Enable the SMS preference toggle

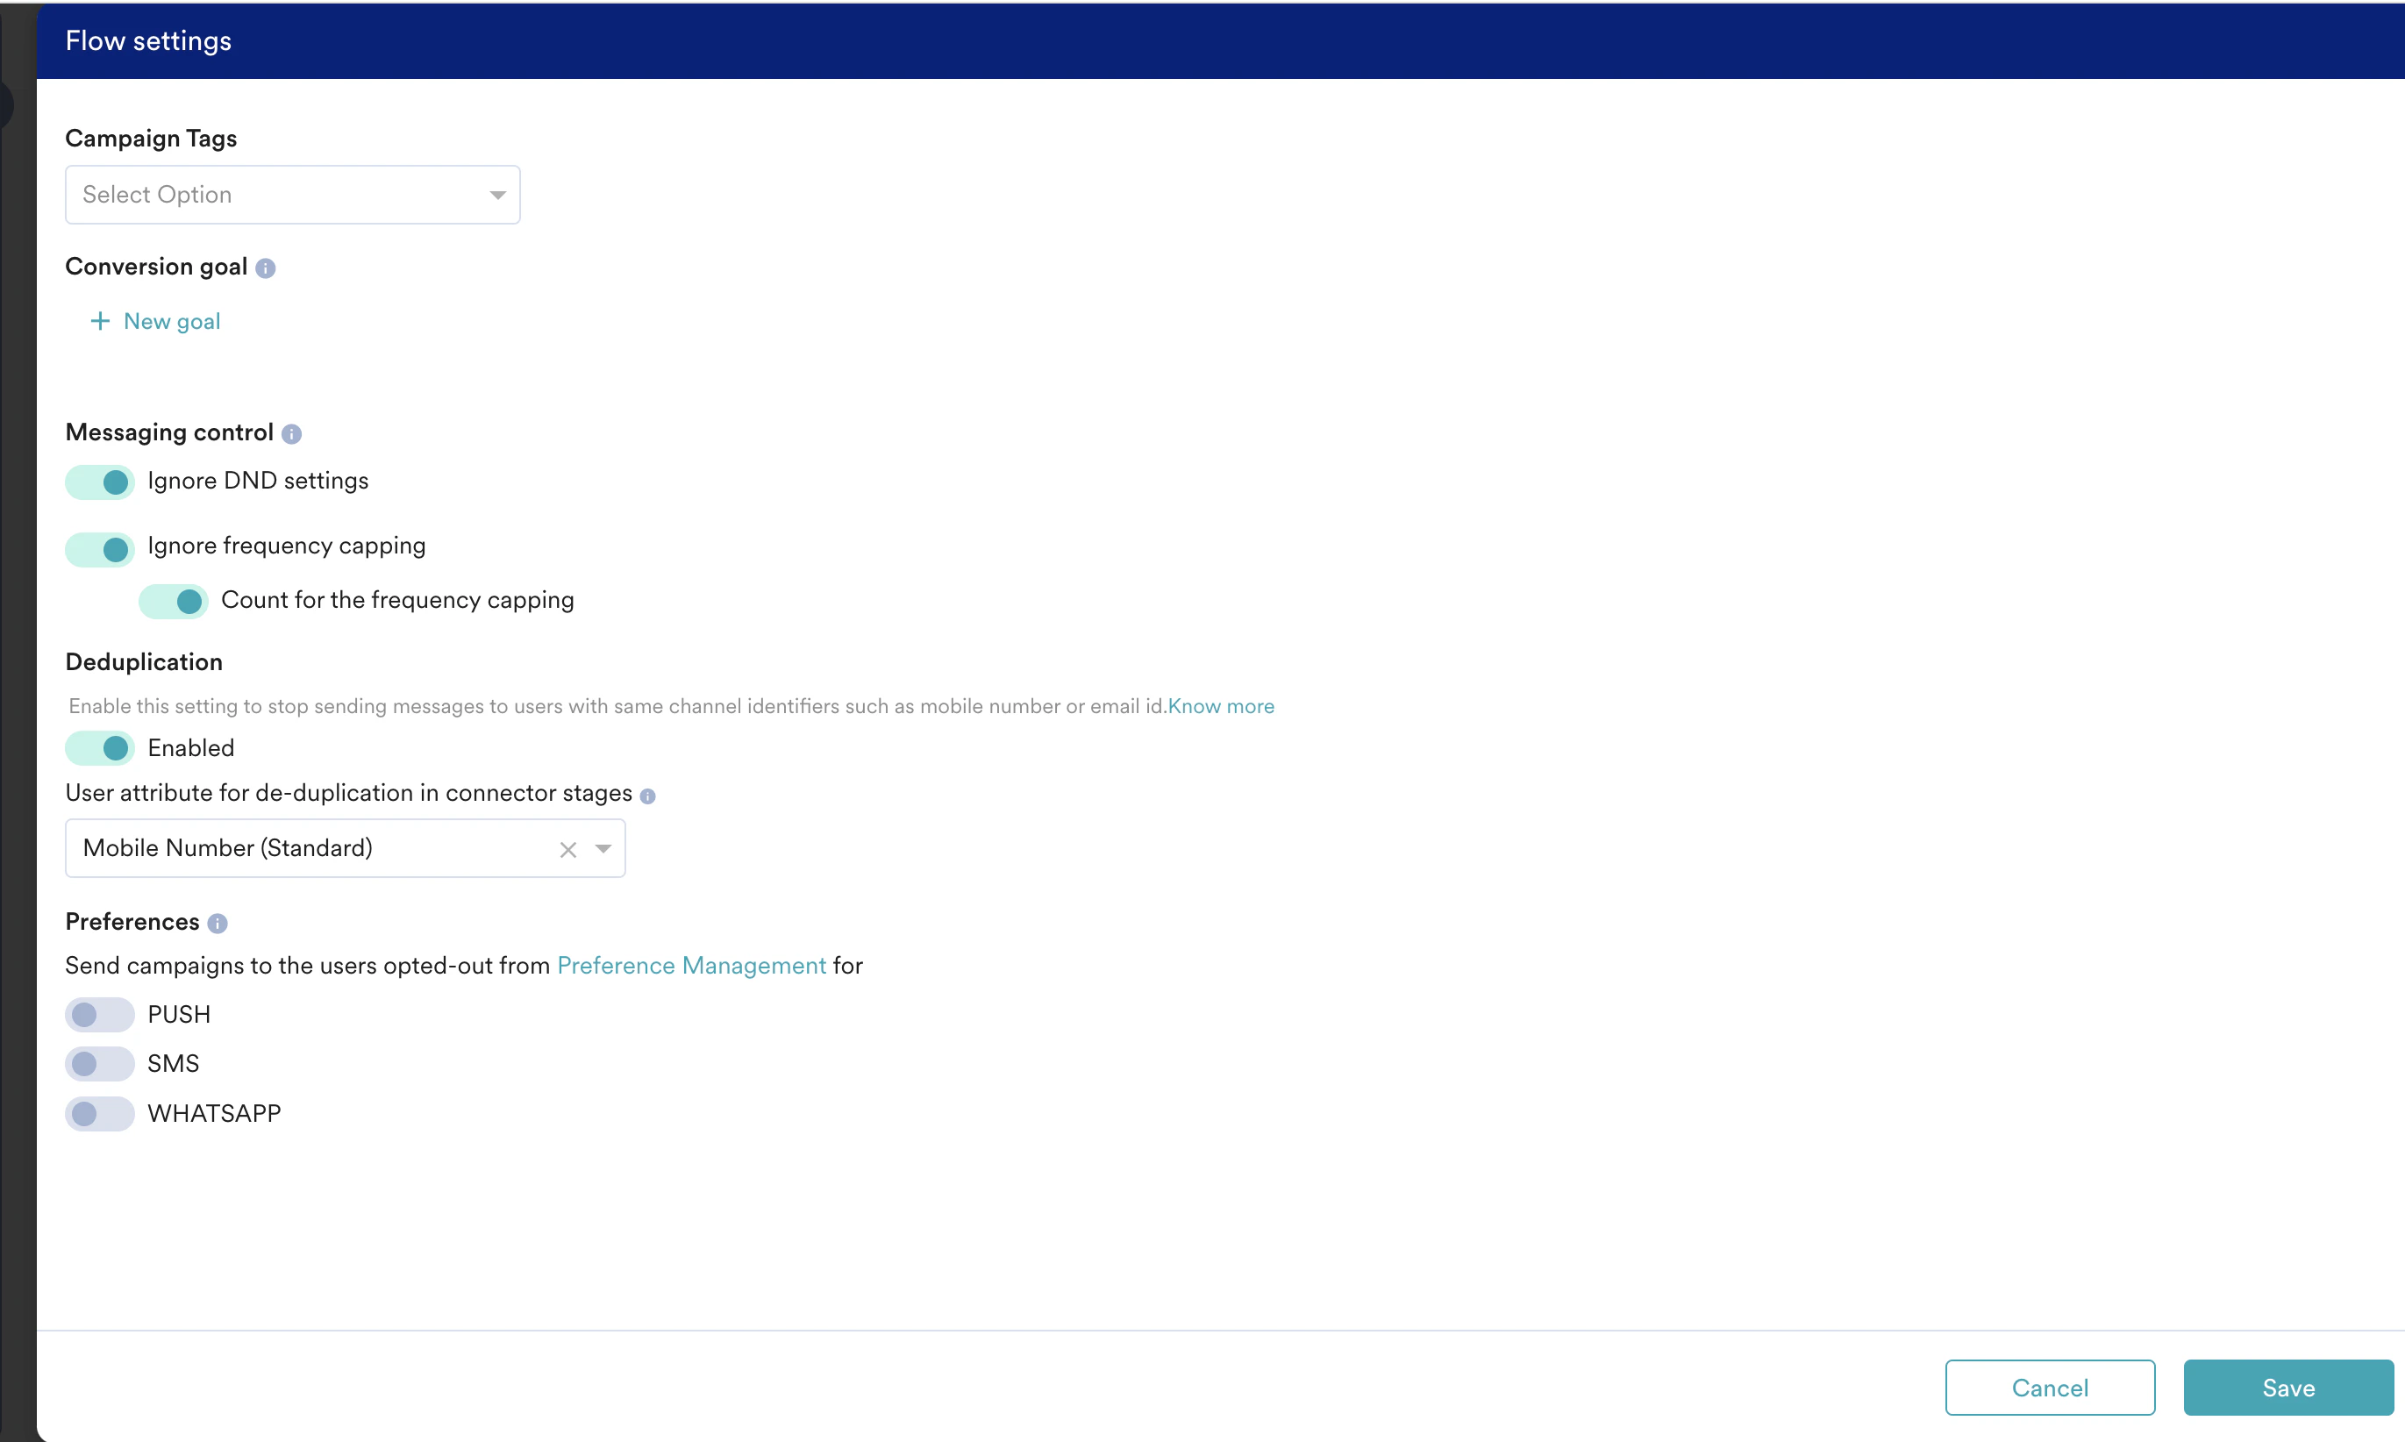coord(98,1064)
